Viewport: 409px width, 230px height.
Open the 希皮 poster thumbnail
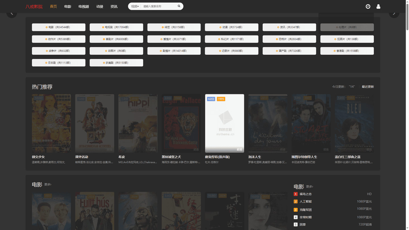pyautogui.click(x=138, y=124)
